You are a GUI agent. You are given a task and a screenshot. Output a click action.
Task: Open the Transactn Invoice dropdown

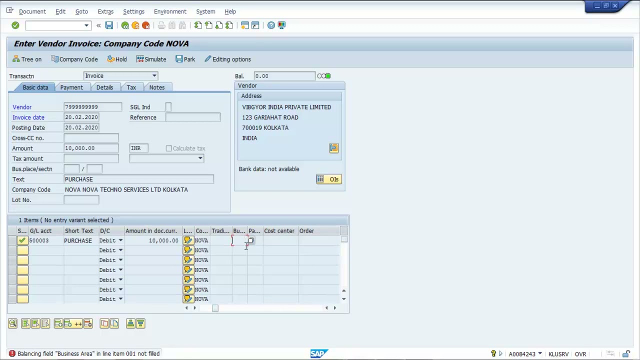tap(154, 76)
